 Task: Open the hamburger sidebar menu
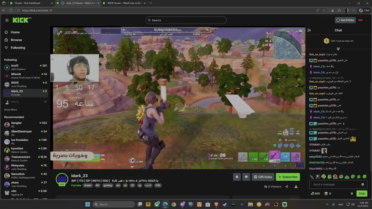tap(7, 20)
